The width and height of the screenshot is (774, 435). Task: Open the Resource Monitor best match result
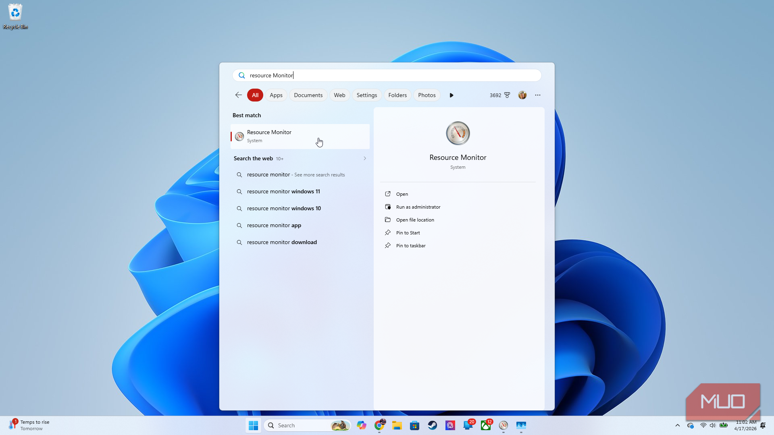(300, 136)
